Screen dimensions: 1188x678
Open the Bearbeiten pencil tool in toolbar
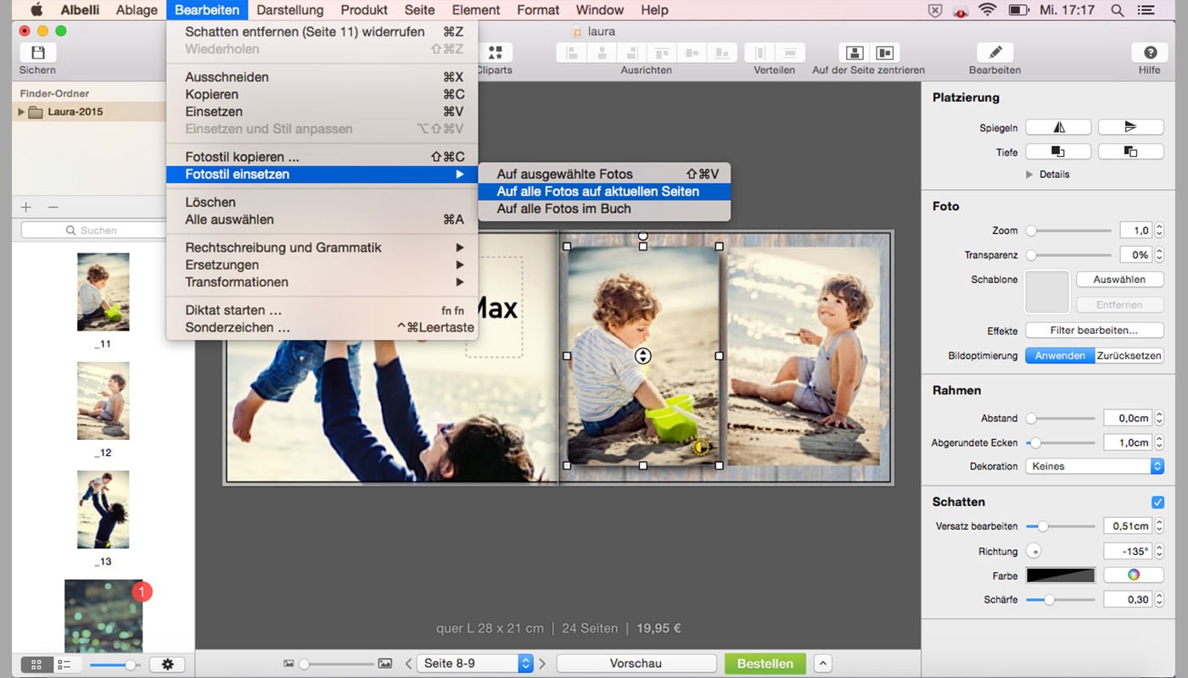point(995,53)
